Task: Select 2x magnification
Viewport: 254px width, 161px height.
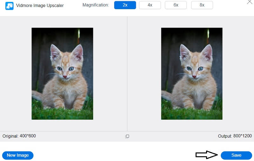Action: click(125, 5)
